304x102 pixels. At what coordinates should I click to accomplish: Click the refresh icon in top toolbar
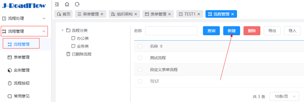(x=77, y=4)
